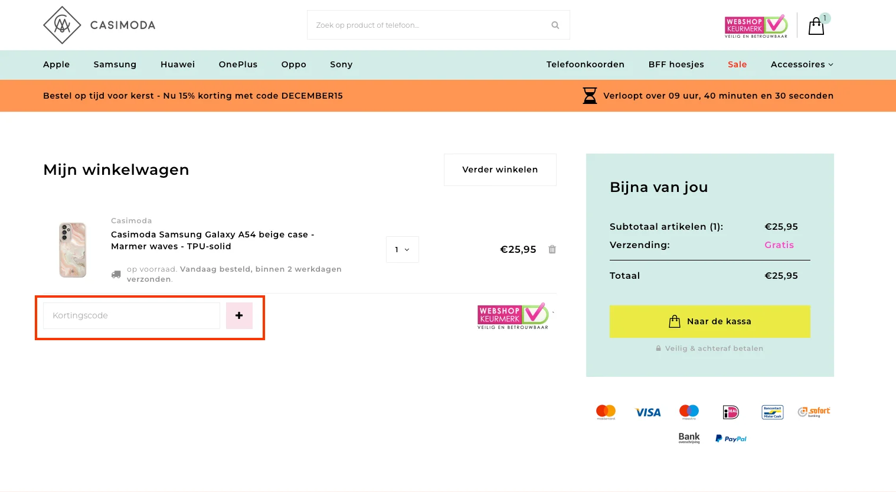
Task: Click the Verder winkelen button
Action: (x=500, y=170)
